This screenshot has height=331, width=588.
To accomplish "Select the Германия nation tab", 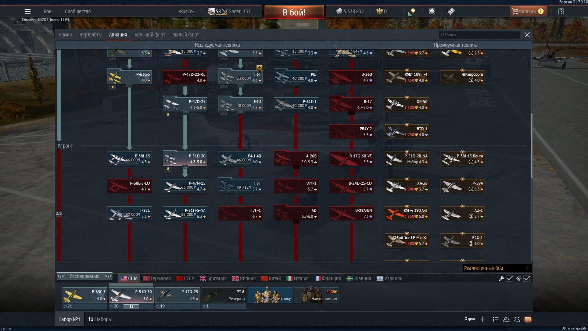I will 157,278.
